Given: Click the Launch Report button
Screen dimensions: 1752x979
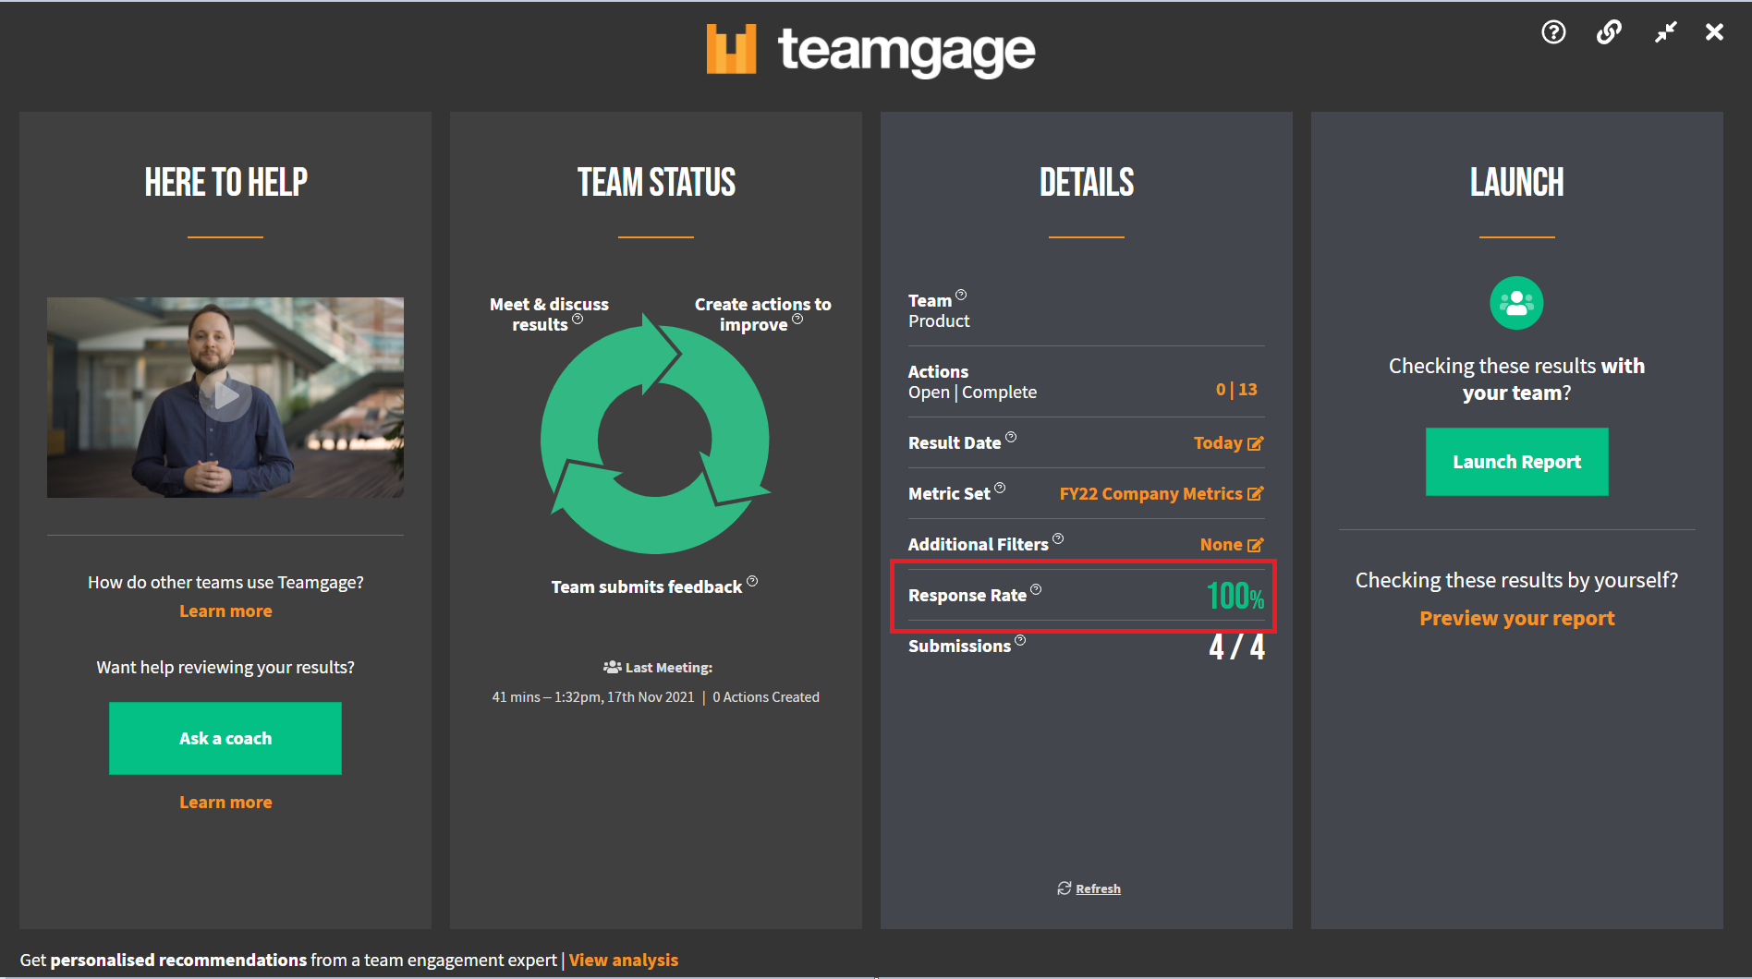Looking at the screenshot, I should [x=1516, y=462].
